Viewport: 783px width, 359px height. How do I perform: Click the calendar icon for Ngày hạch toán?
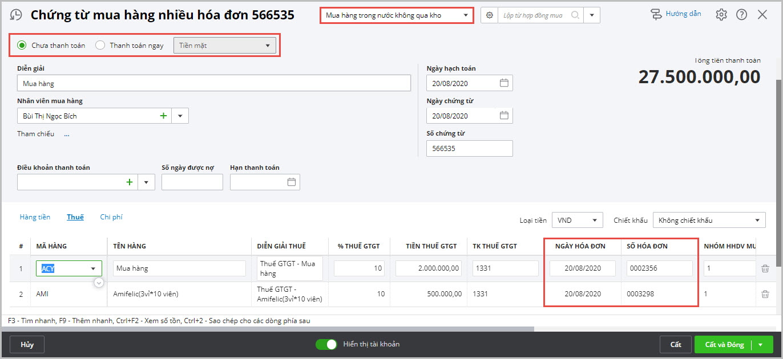click(x=504, y=83)
